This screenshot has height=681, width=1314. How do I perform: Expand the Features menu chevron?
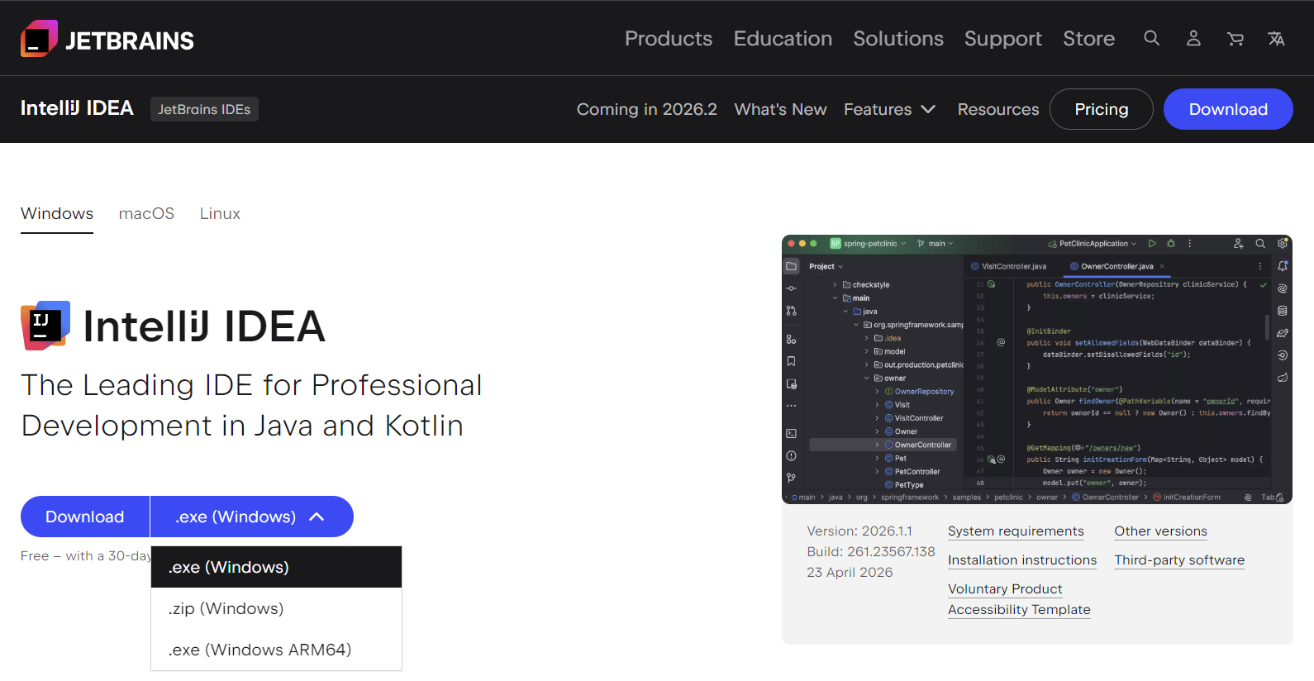[928, 109]
